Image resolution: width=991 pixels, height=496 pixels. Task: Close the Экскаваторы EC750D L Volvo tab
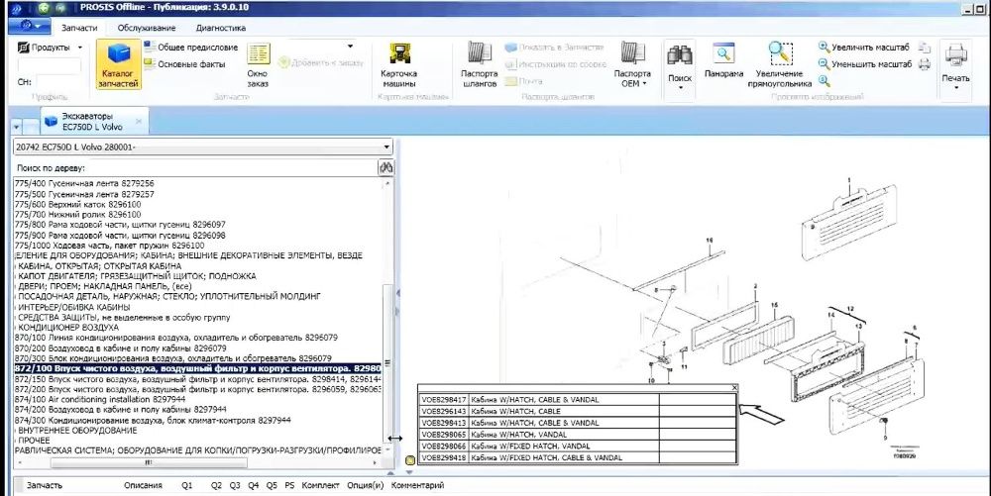(139, 121)
